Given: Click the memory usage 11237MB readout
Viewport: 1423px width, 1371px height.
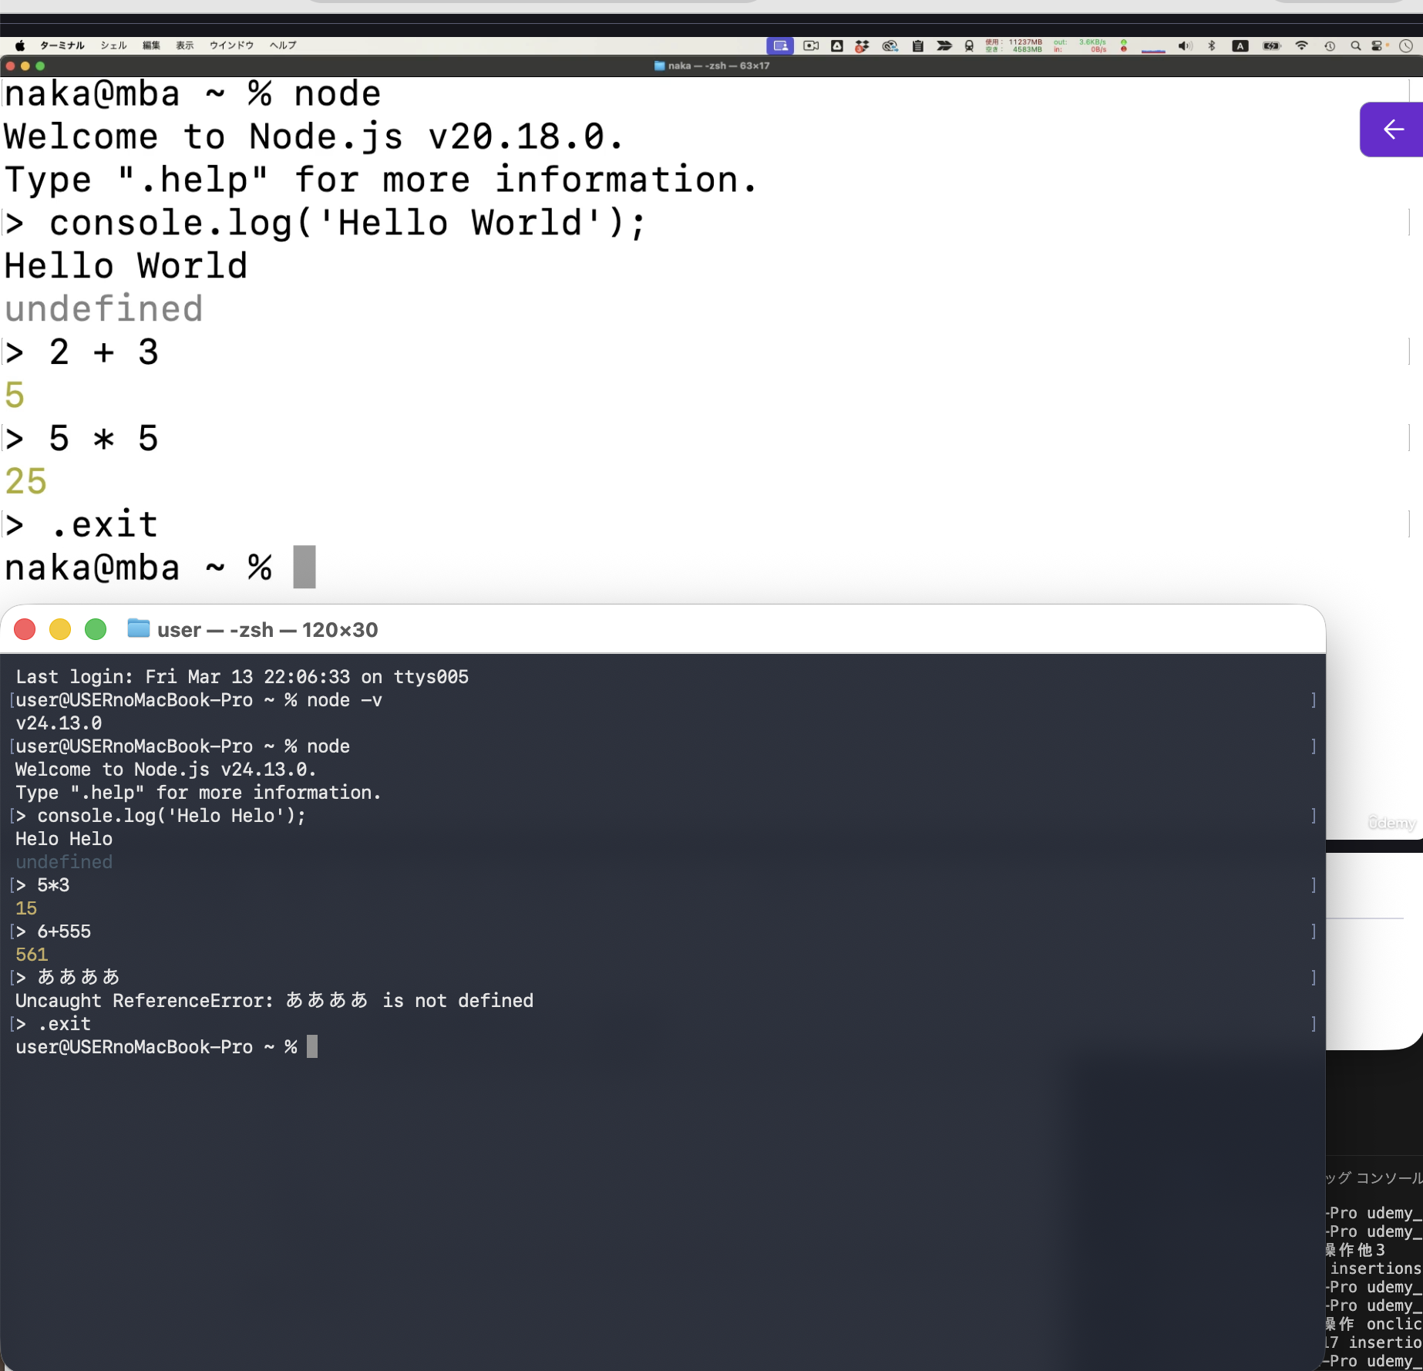Looking at the screenshot, I should pyautogui.click(x=1014, y=45).
